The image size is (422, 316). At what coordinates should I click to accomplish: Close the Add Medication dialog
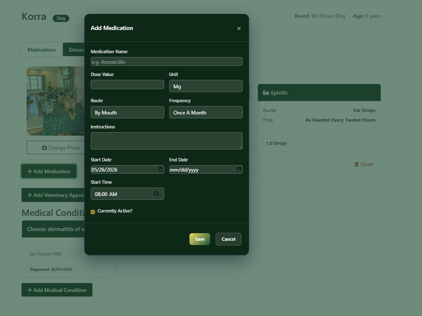pyautogui.click(x=239, y=29)
